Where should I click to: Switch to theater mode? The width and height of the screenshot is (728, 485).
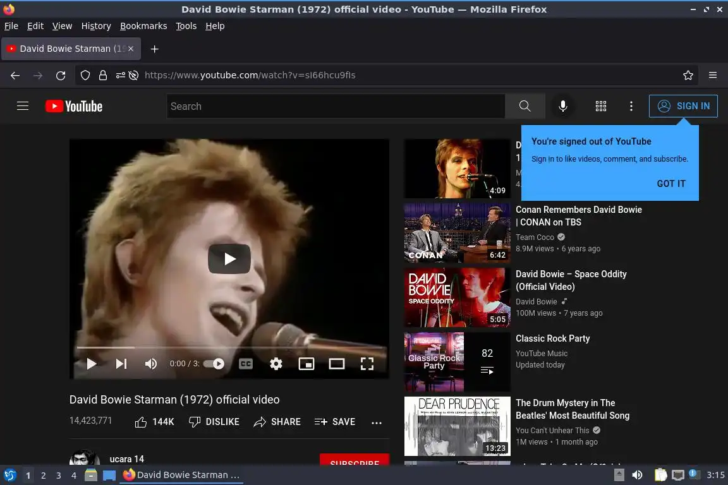pos(337,364)
